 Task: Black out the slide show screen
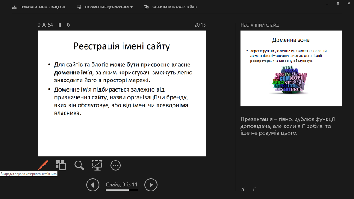point(97,165)
